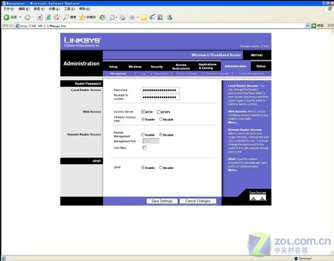This screenshot has width=334, height=261.
Task: Click the Administration tab
Action: [x=235, y=66]
